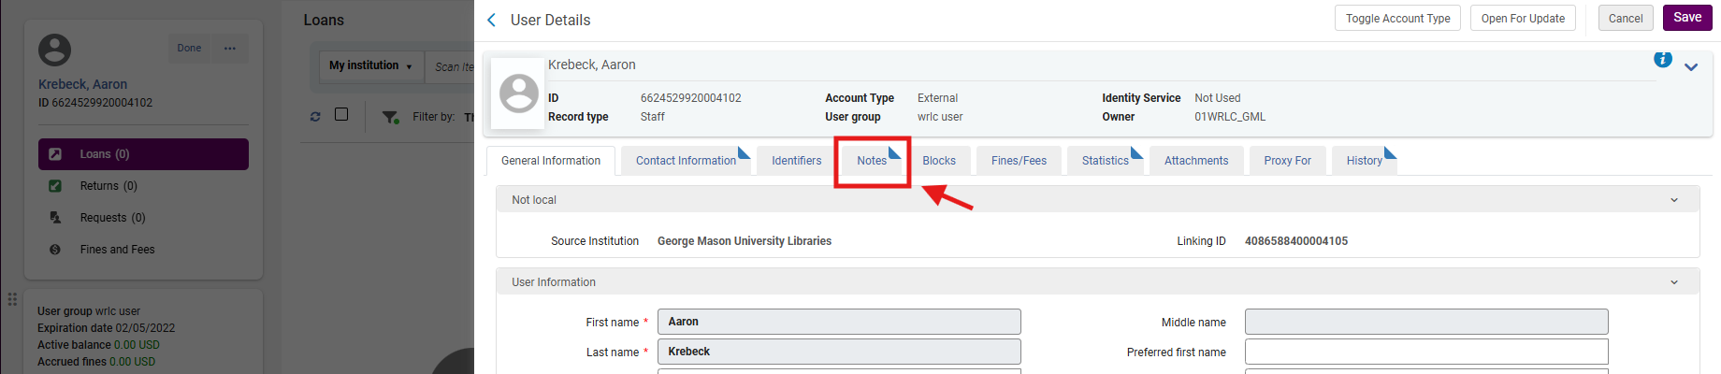Click the user avatar in details header

518,93
